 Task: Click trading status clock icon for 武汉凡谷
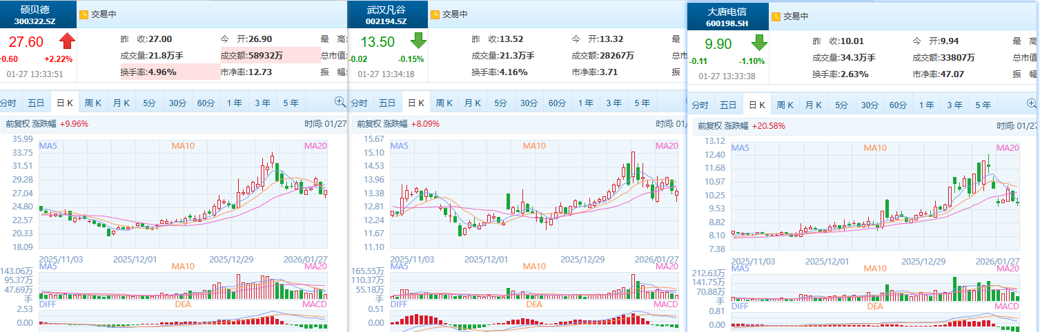[x=435, y=14]
